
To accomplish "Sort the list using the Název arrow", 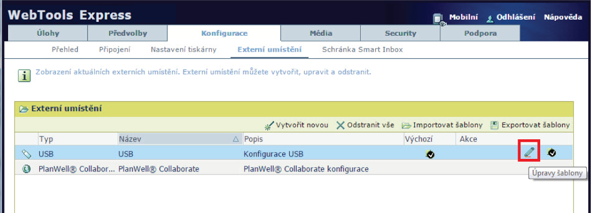I will pyautogui.click(x=236, y=139).
